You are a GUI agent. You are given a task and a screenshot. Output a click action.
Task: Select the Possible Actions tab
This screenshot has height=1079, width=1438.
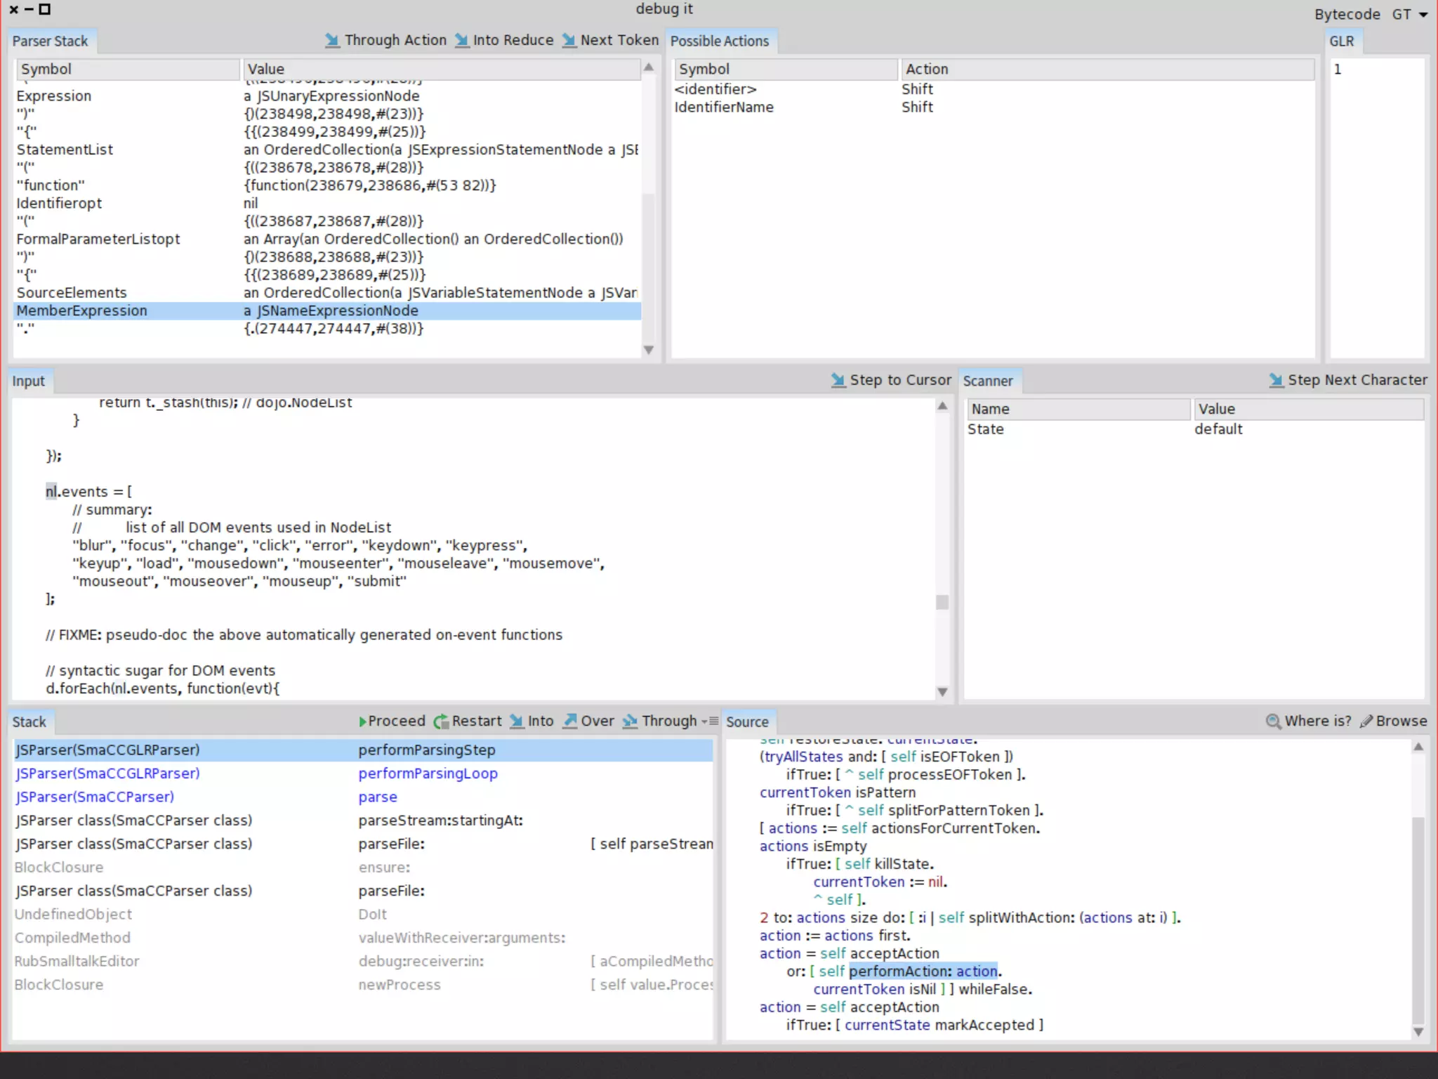tap(720, 41)
